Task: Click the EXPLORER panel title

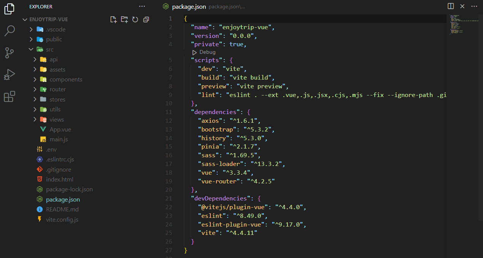Action: [41, 6]
